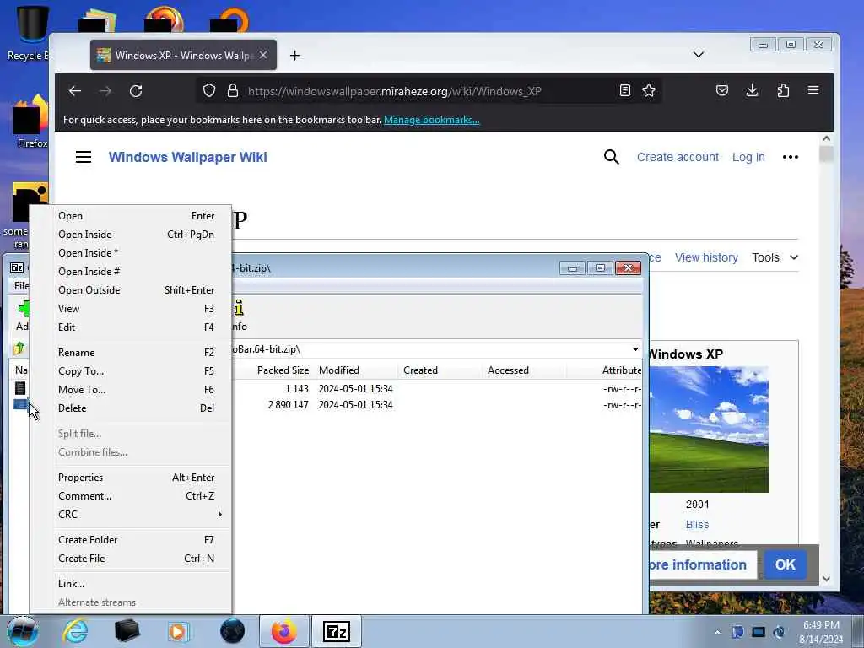Open taskbar clock showing 6:49 PM
864x648 pixels.
pos(821,632)
